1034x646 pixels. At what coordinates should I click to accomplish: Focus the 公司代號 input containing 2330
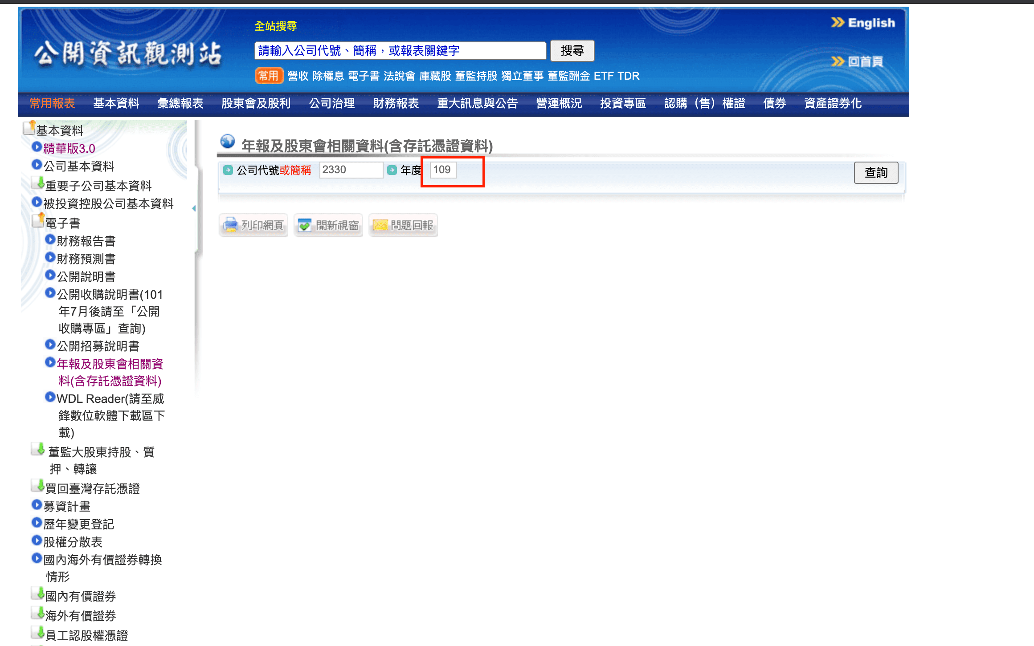click(351, 170)
